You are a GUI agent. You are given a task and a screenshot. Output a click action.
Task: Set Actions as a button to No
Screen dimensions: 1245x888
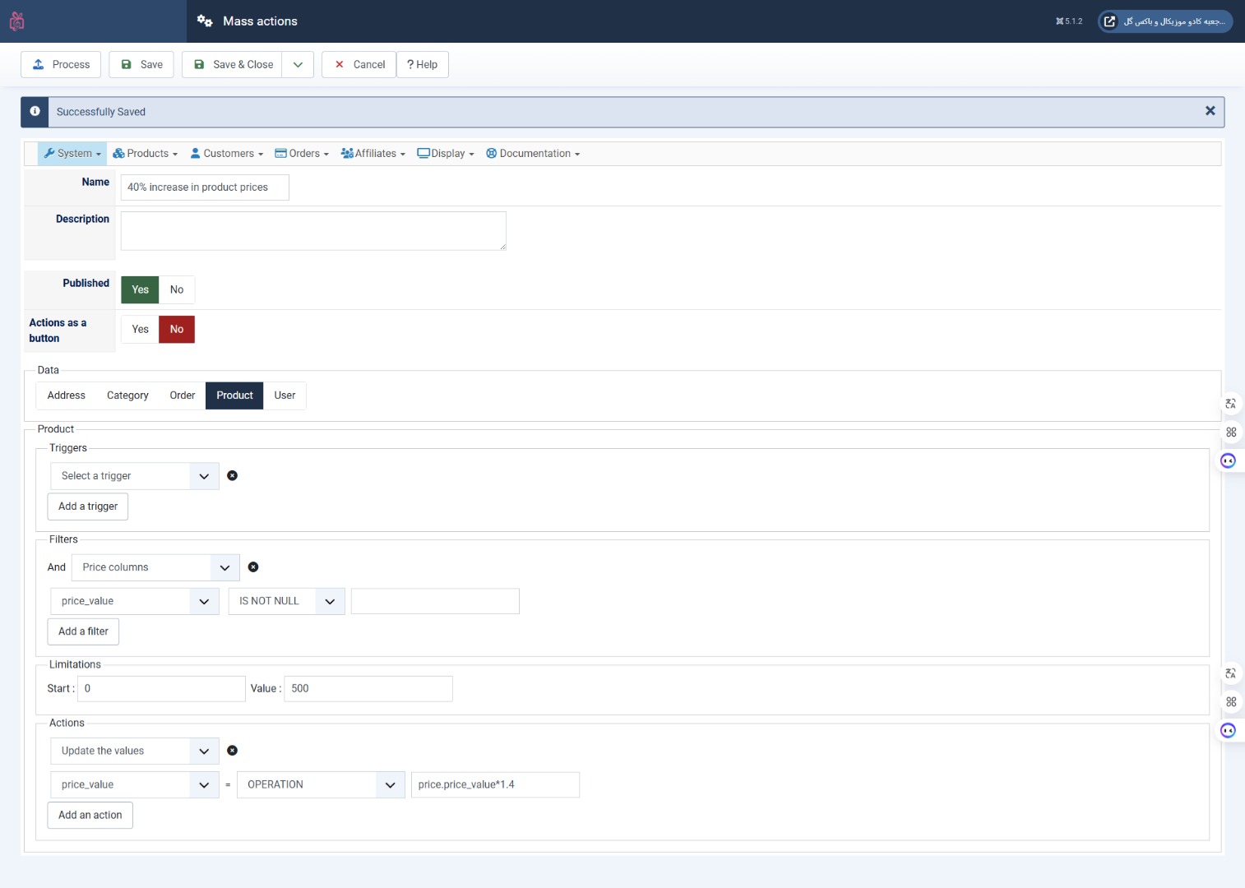(177, 330)
